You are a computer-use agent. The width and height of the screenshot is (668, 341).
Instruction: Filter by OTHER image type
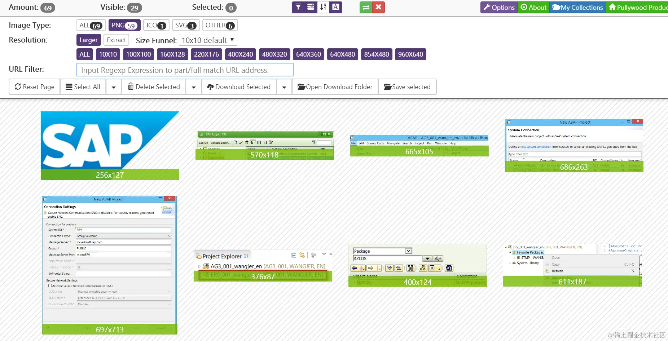(220, 25)
